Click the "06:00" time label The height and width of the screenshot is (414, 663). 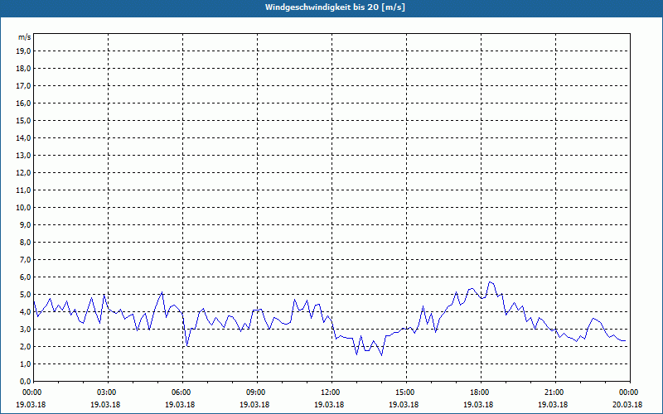point(182,392)
